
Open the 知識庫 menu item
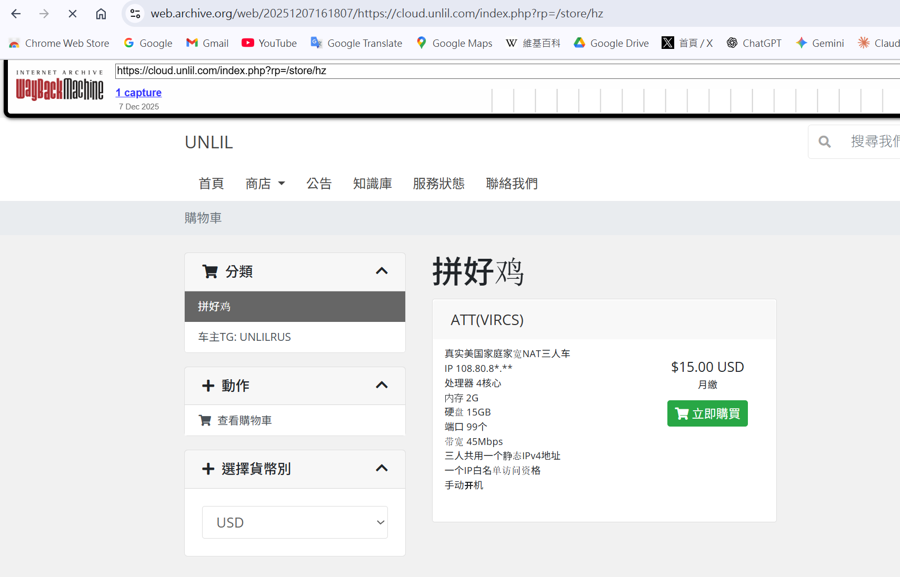pos(372,184)
